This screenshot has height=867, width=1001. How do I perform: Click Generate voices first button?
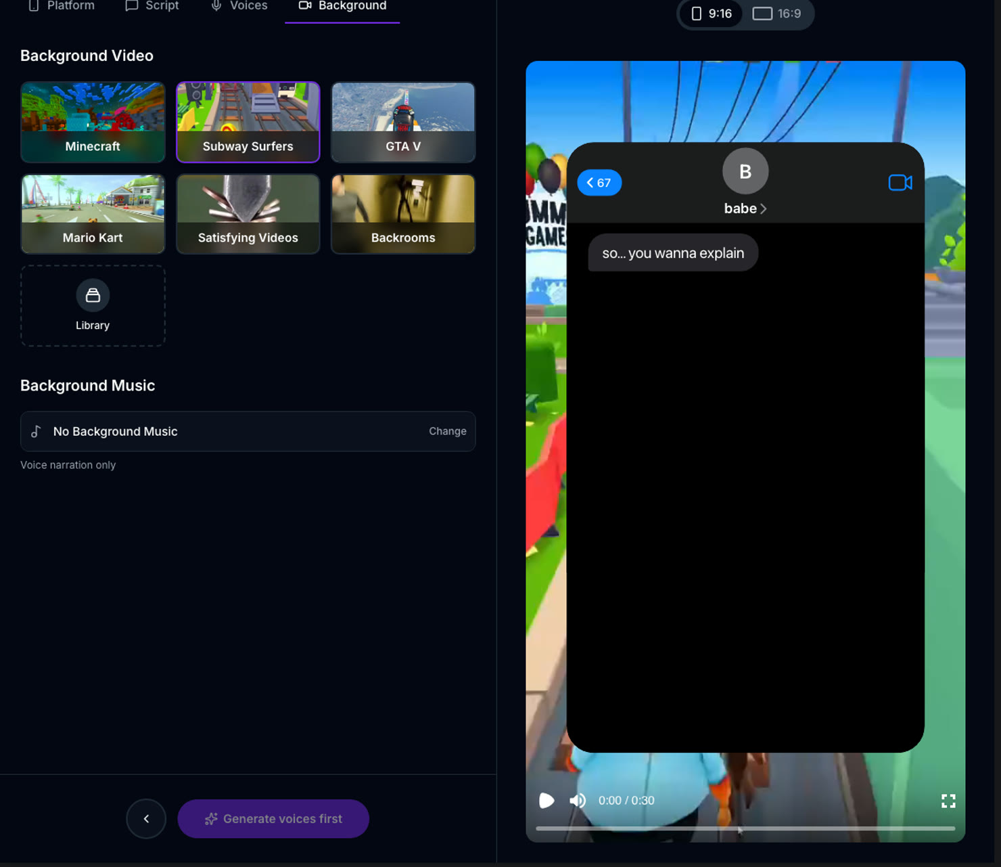tap(273, 819)
